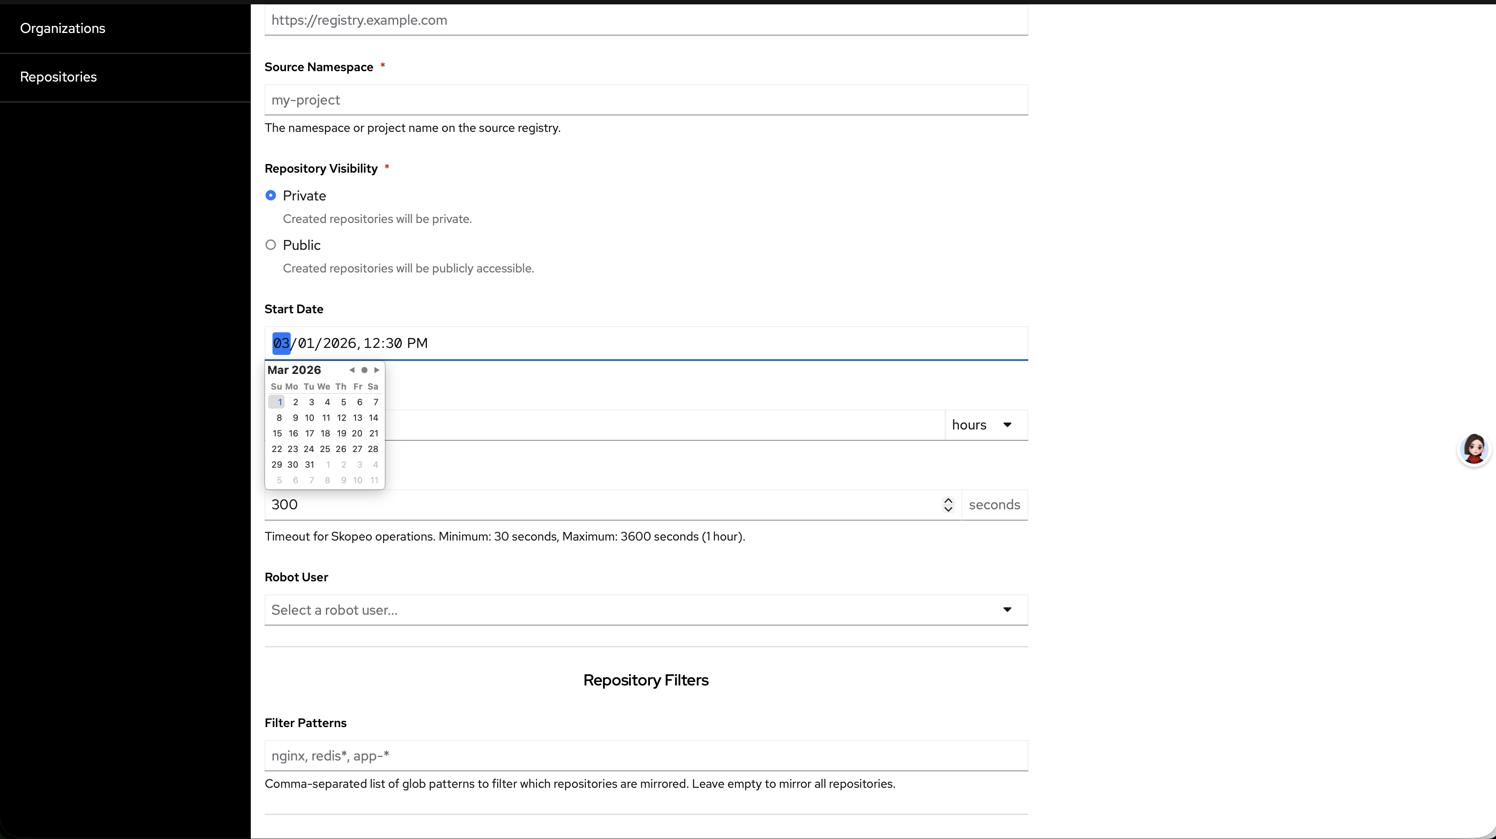This screenshot has width=1496, height=839.
Task: Go to next month in calendar
Action: coord(377,370)
